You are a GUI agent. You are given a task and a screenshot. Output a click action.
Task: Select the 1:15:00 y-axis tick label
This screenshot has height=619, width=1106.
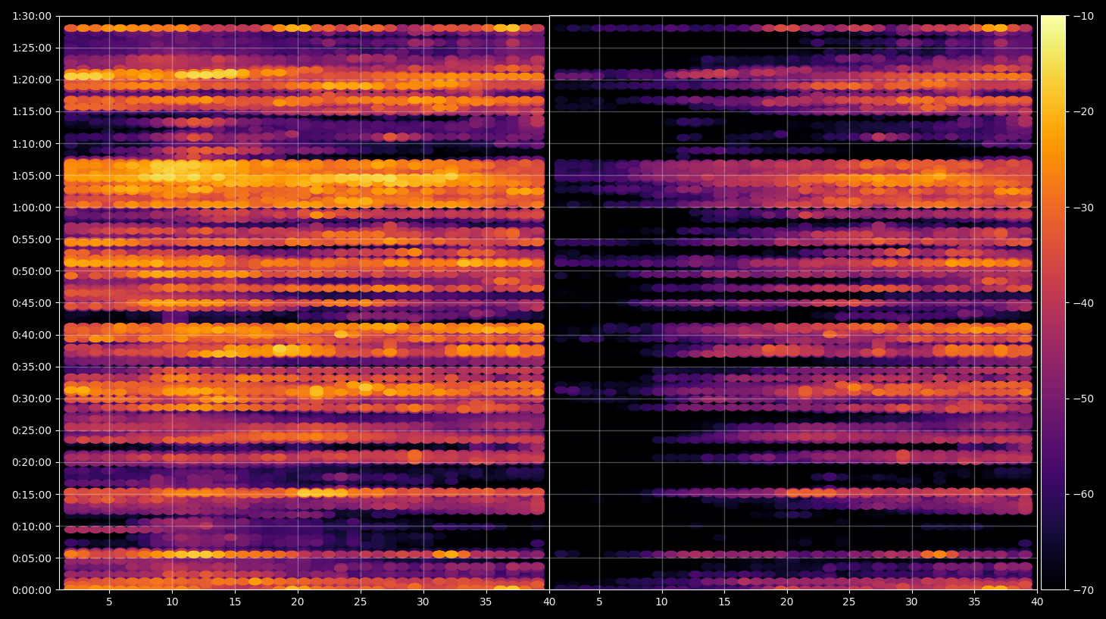(x=32, y=111)
